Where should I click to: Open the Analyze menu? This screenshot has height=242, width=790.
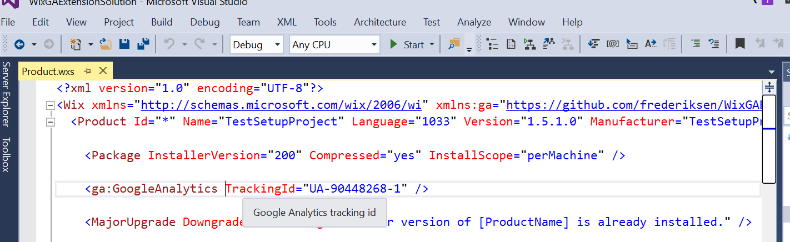[x=474, y=22]
